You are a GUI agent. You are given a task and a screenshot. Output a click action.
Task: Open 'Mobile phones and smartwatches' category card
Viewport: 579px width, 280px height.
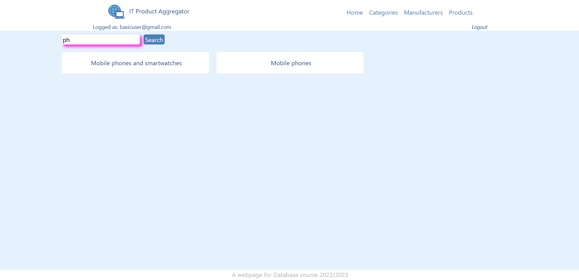point(135,63)
